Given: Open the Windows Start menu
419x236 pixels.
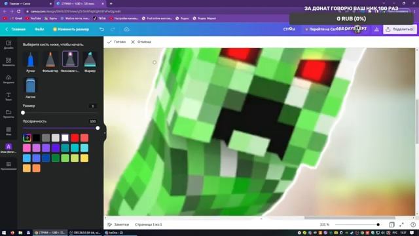Looking at the screenshot, I should [x=4, y=233].
